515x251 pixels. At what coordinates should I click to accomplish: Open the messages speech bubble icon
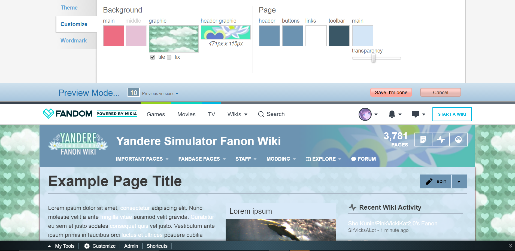tap(416, 114)
